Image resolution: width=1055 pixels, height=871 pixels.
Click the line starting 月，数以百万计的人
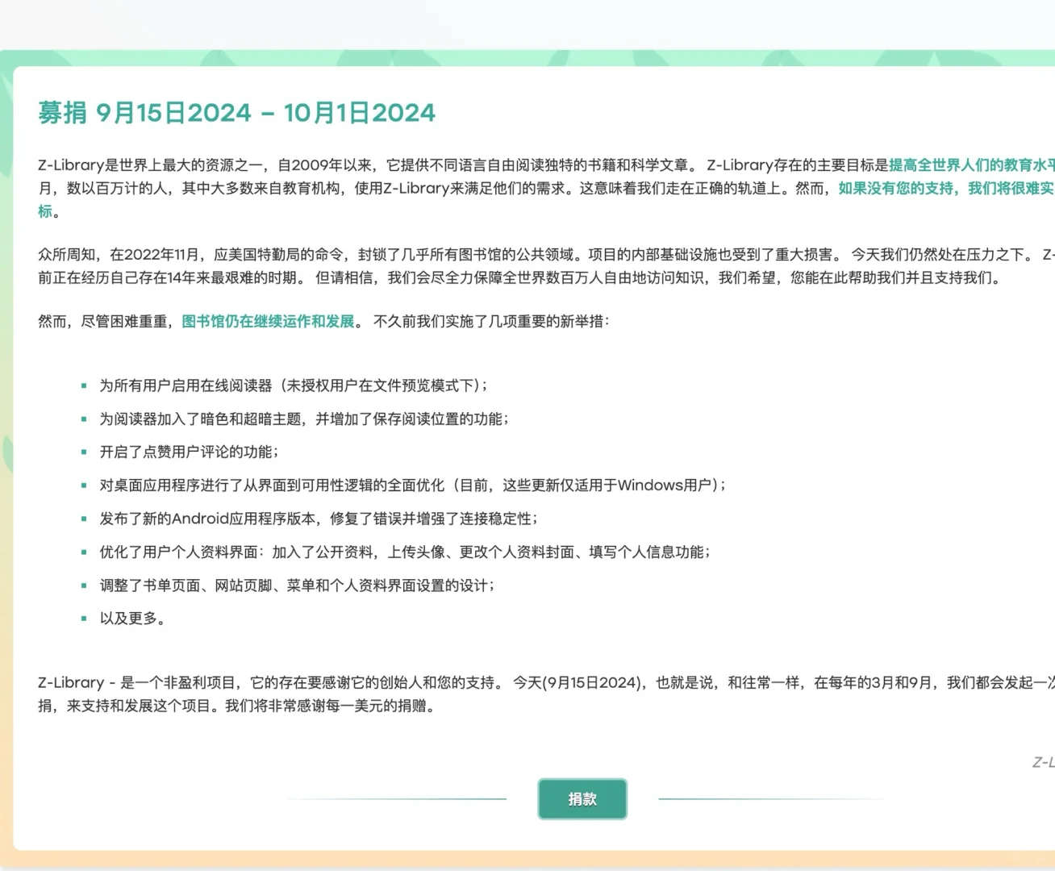[546, 188]
